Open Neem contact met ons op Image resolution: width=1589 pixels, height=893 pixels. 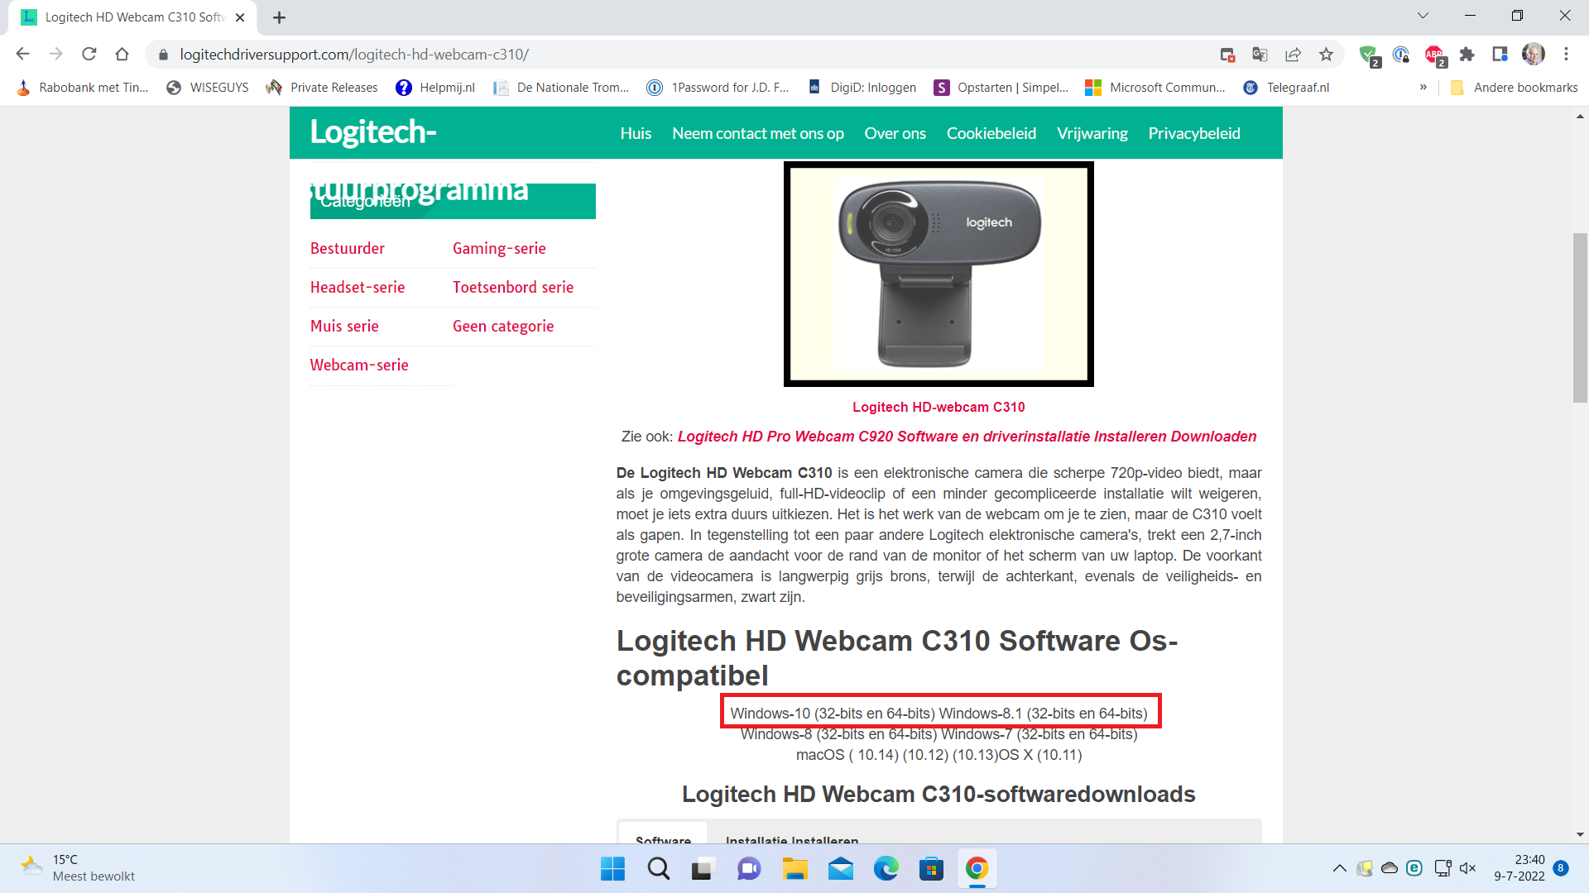pos(758,134)
